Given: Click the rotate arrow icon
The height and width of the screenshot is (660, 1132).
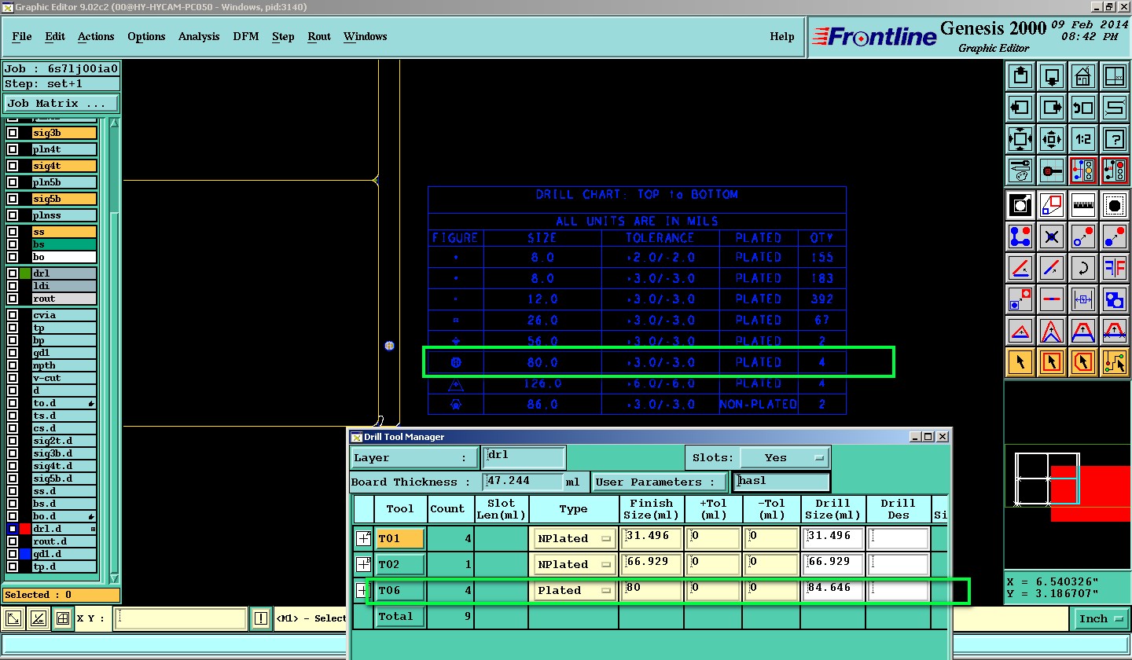Looking at the screenshot, I should pos(1083,268).
